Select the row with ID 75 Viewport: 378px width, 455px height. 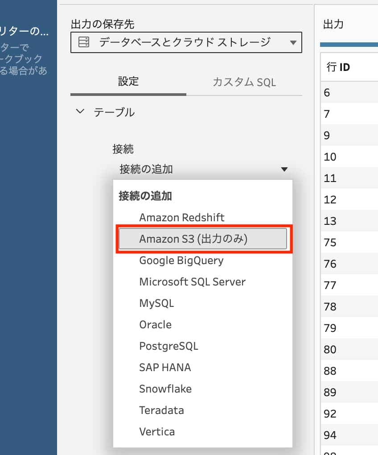(x=330, y=243)
